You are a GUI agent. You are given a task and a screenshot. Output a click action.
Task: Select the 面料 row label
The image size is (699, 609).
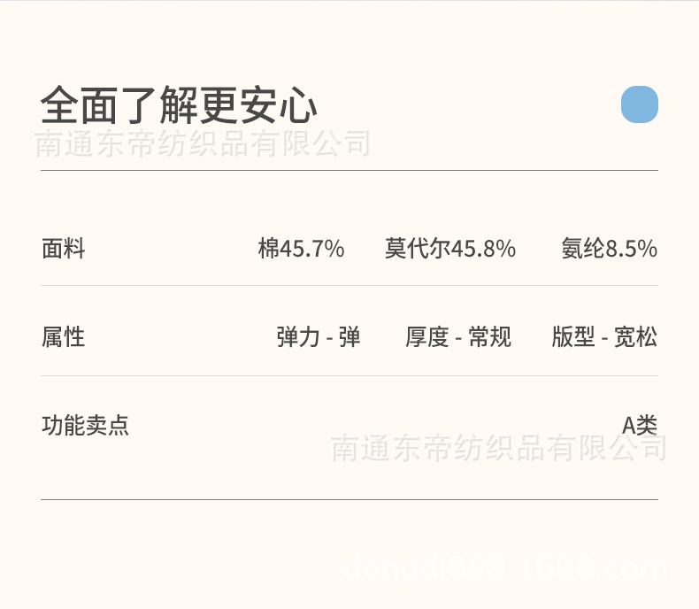pos(63,249)
